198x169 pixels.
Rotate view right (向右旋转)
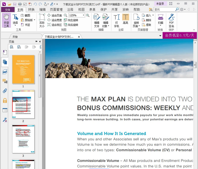[x=71, y=25]
